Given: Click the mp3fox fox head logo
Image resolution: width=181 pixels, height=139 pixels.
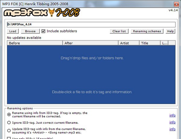Looking at the screenshot, I should pos(52,12).
